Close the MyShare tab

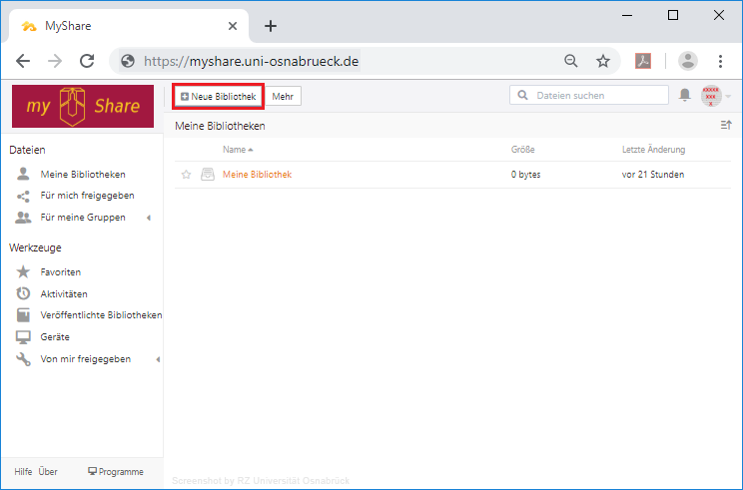coord(233,26)
